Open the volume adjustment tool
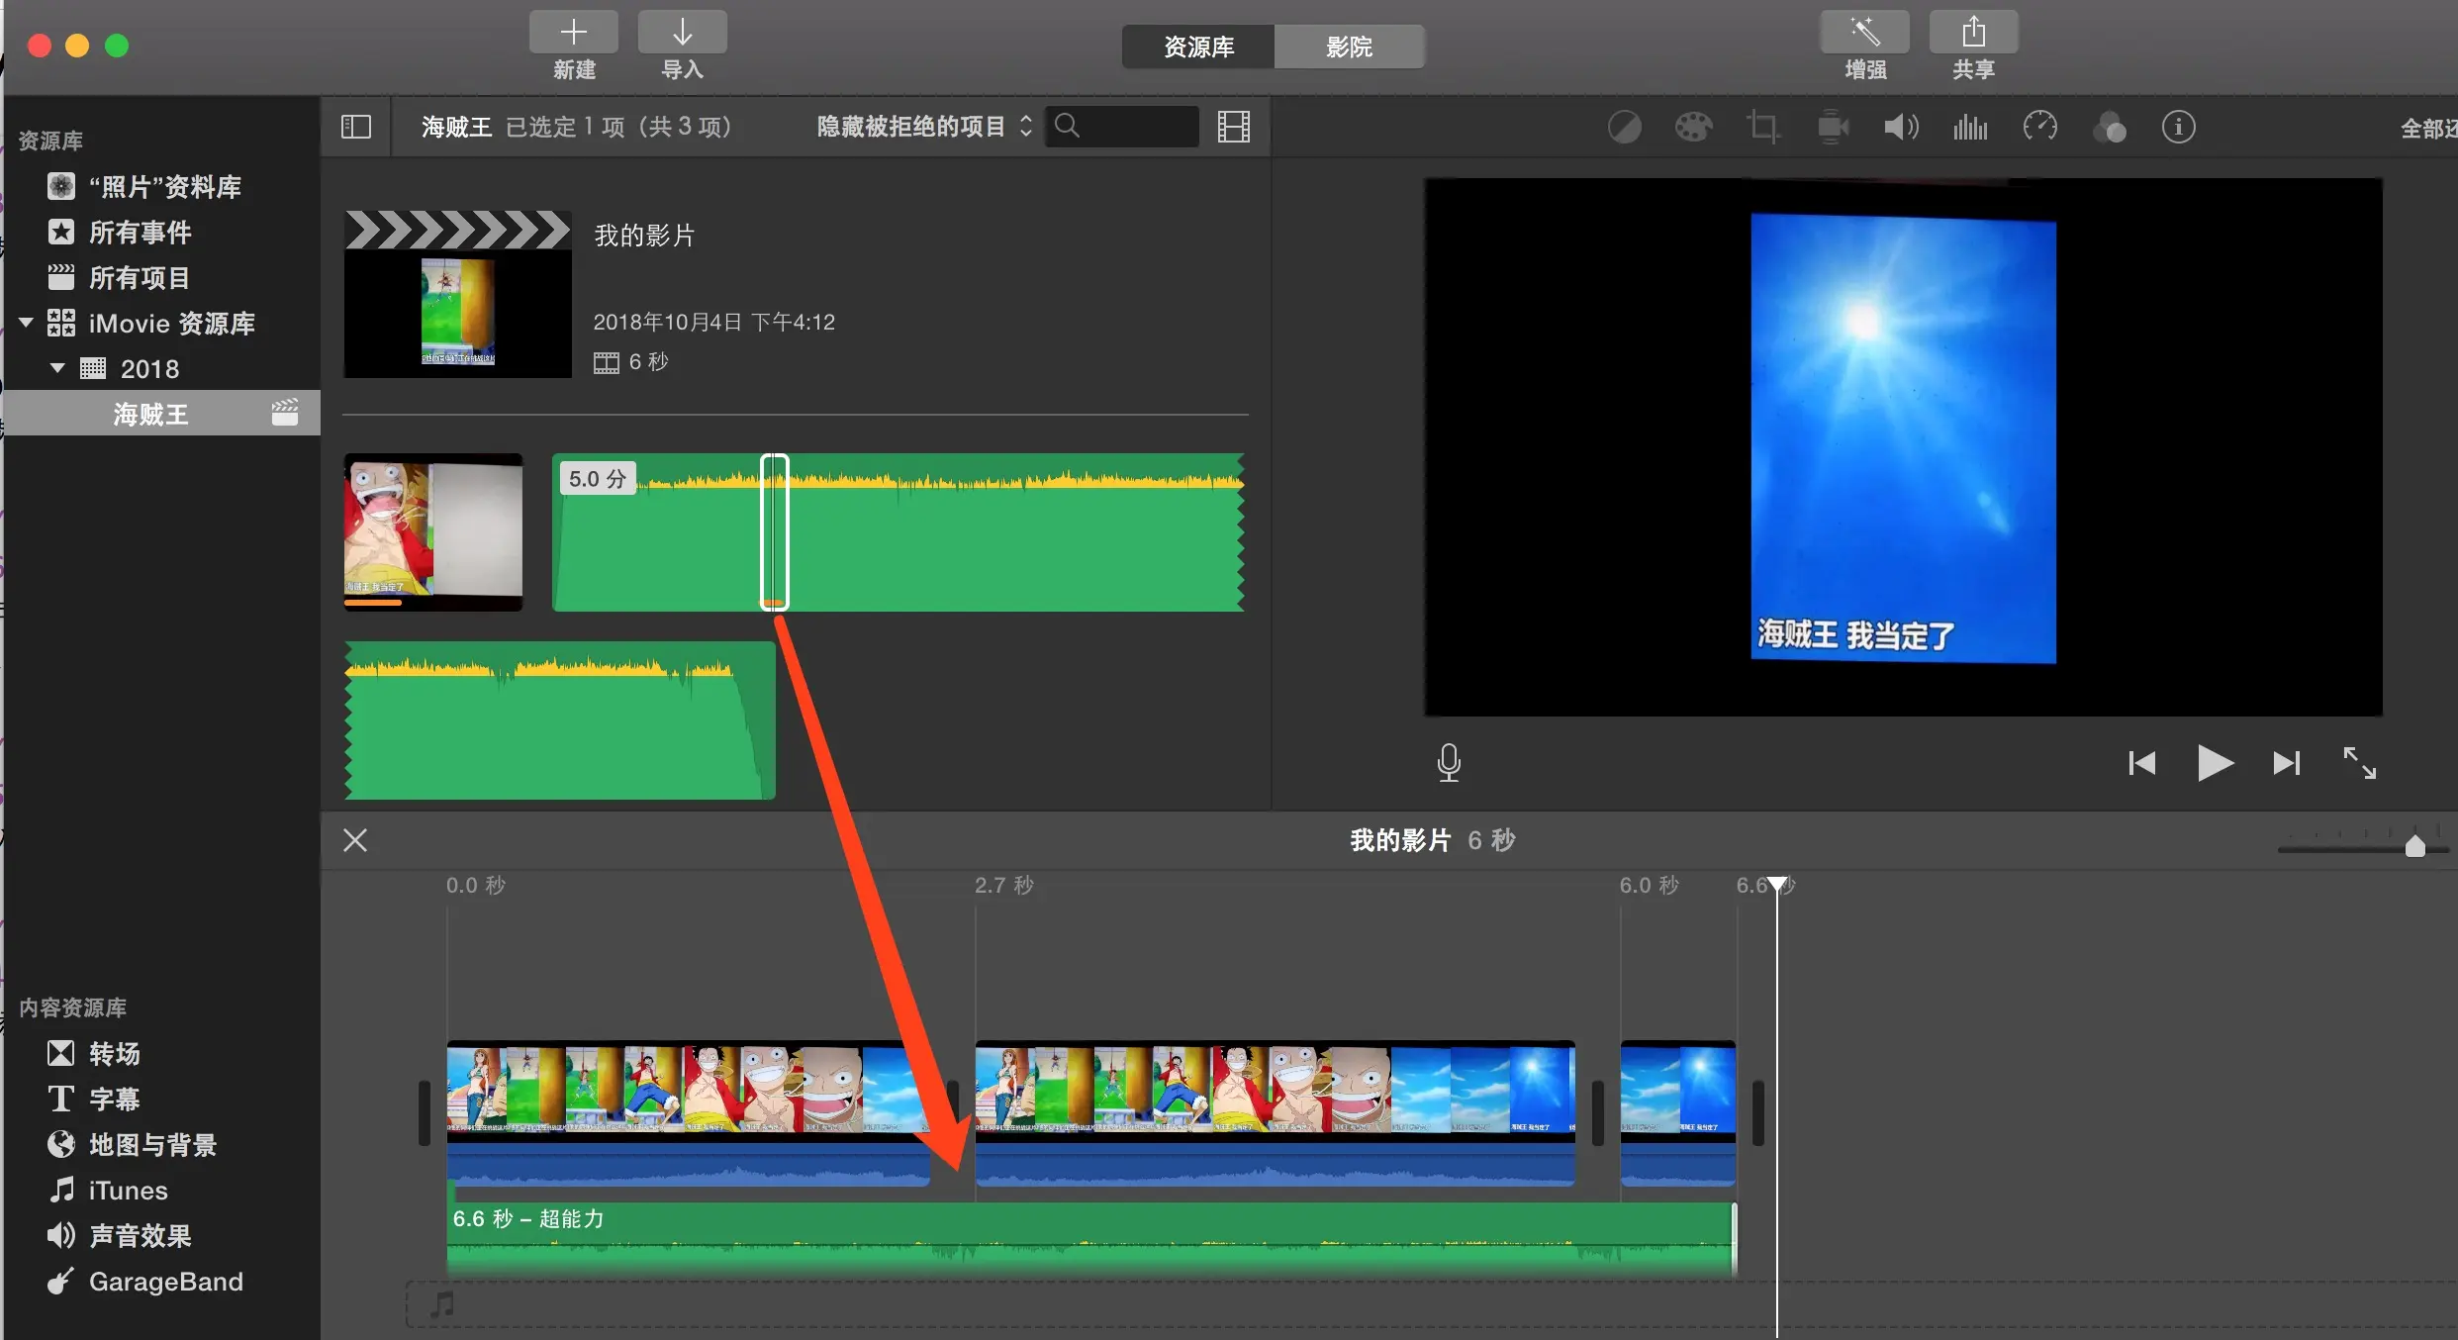 tap(1901, 127)
